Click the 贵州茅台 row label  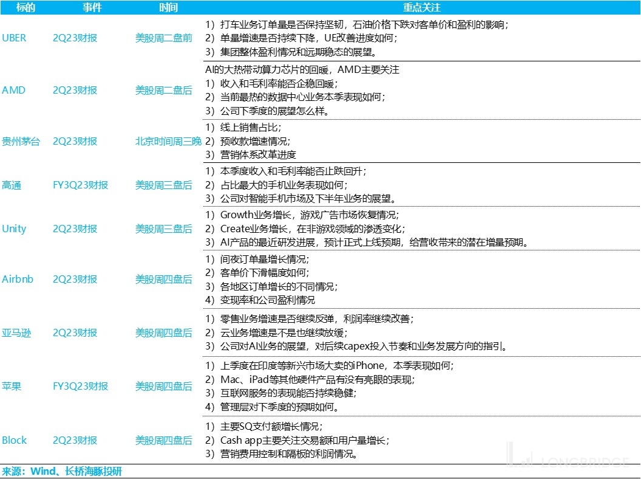21,141
